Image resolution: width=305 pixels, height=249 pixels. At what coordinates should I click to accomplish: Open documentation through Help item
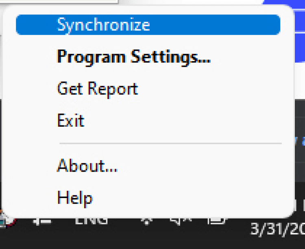click(x=75, y=198)
